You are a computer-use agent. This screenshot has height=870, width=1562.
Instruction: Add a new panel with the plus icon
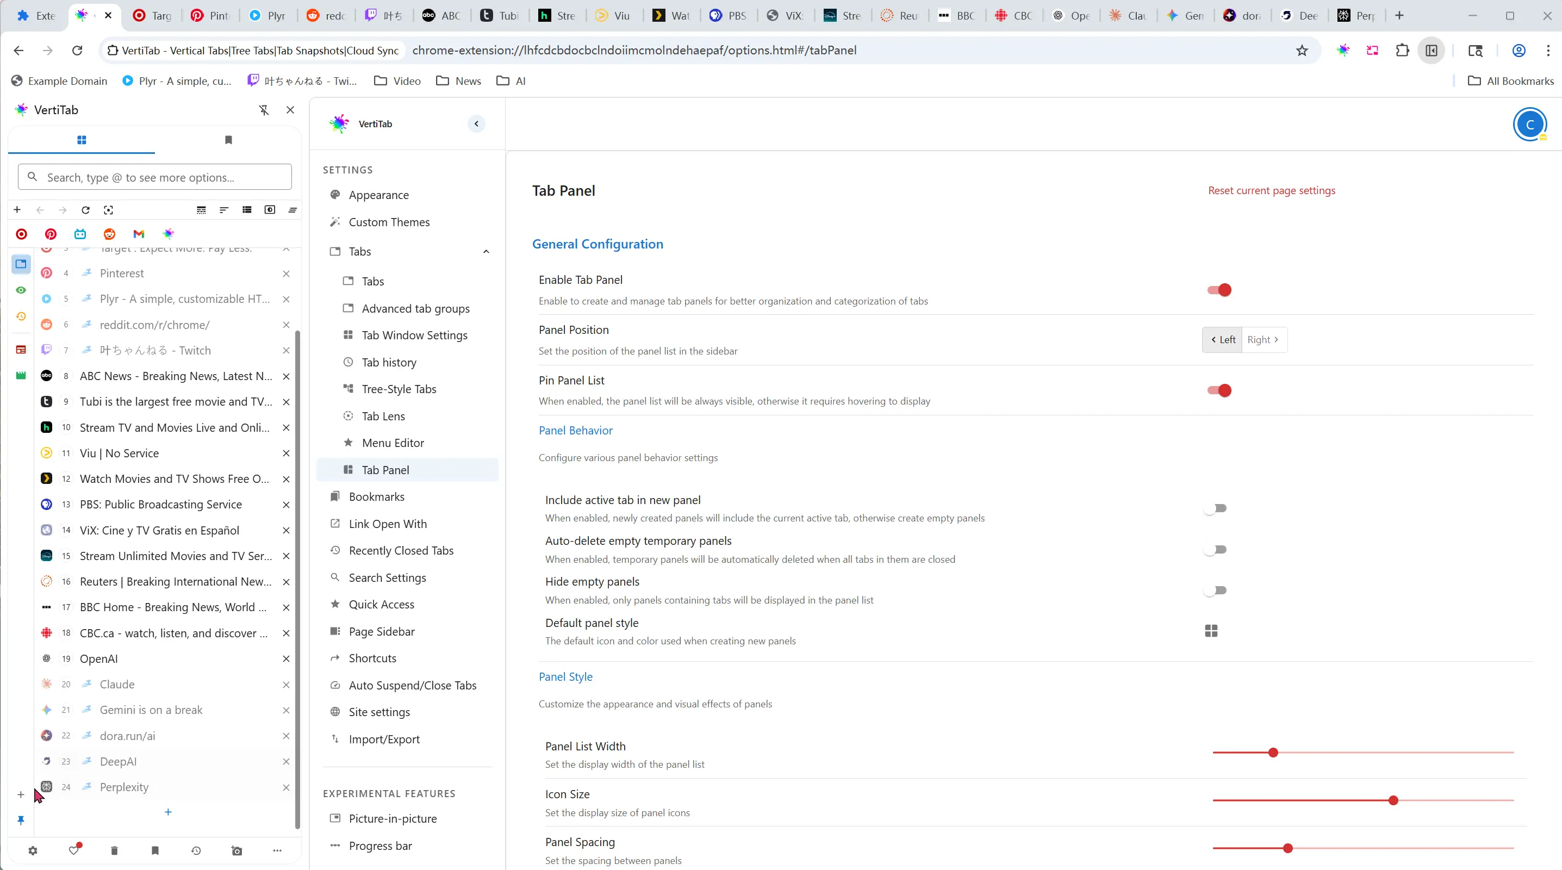pos(21,794)
